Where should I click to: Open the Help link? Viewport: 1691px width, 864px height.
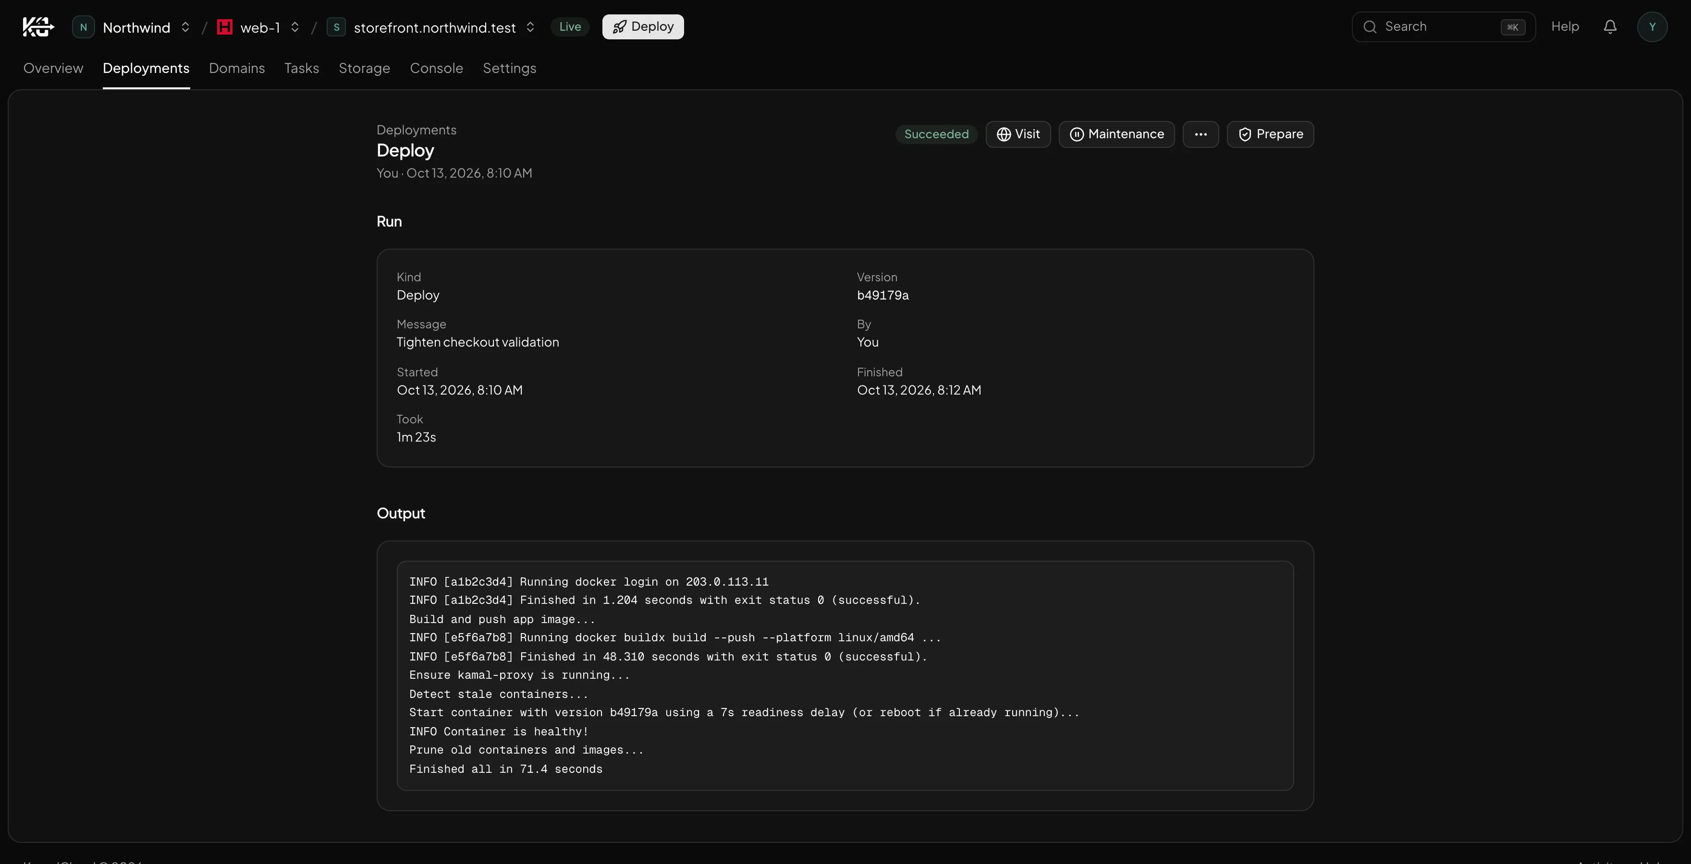click(x=1565, y=27)
